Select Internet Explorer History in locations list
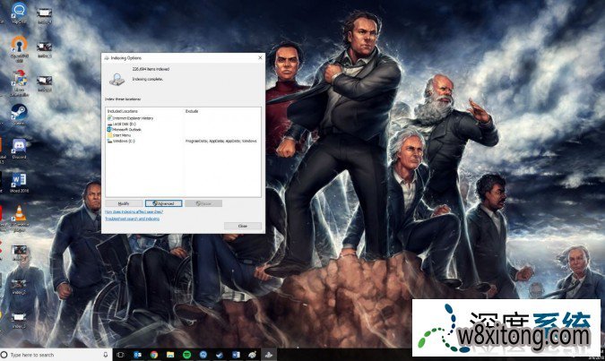The height and width of the screenshot is (361, 605). coord(132,118)
